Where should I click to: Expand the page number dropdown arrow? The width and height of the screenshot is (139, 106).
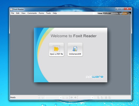pyautogui.click(x=60, y=98)
